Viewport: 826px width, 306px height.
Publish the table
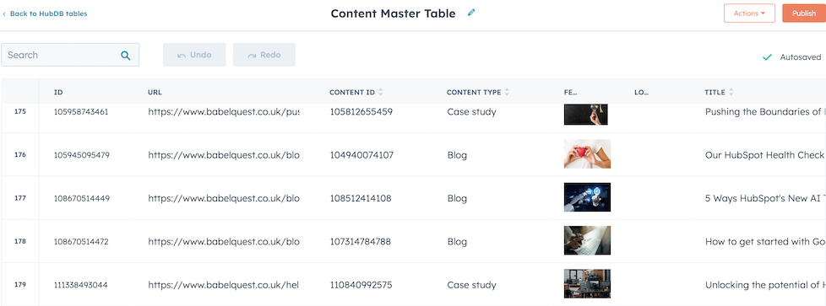(804, 13)
